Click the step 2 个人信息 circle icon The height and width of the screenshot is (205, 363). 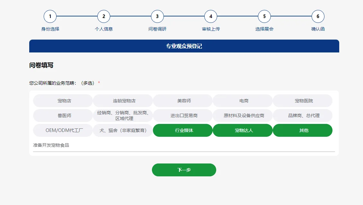pyautogui.click(x=103, y=16)
